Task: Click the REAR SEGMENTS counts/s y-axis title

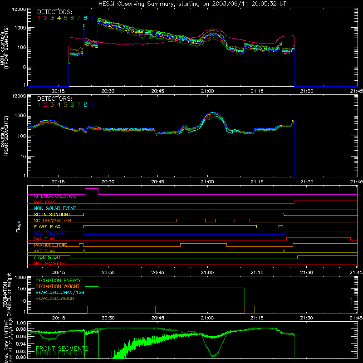Action: click(x=4, y=136)
